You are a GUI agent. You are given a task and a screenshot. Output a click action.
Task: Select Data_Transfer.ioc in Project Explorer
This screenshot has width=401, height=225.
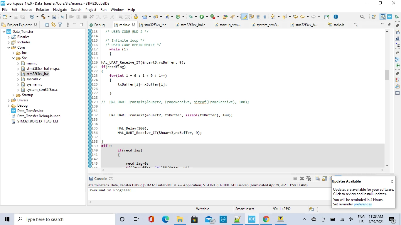[30, 111]
